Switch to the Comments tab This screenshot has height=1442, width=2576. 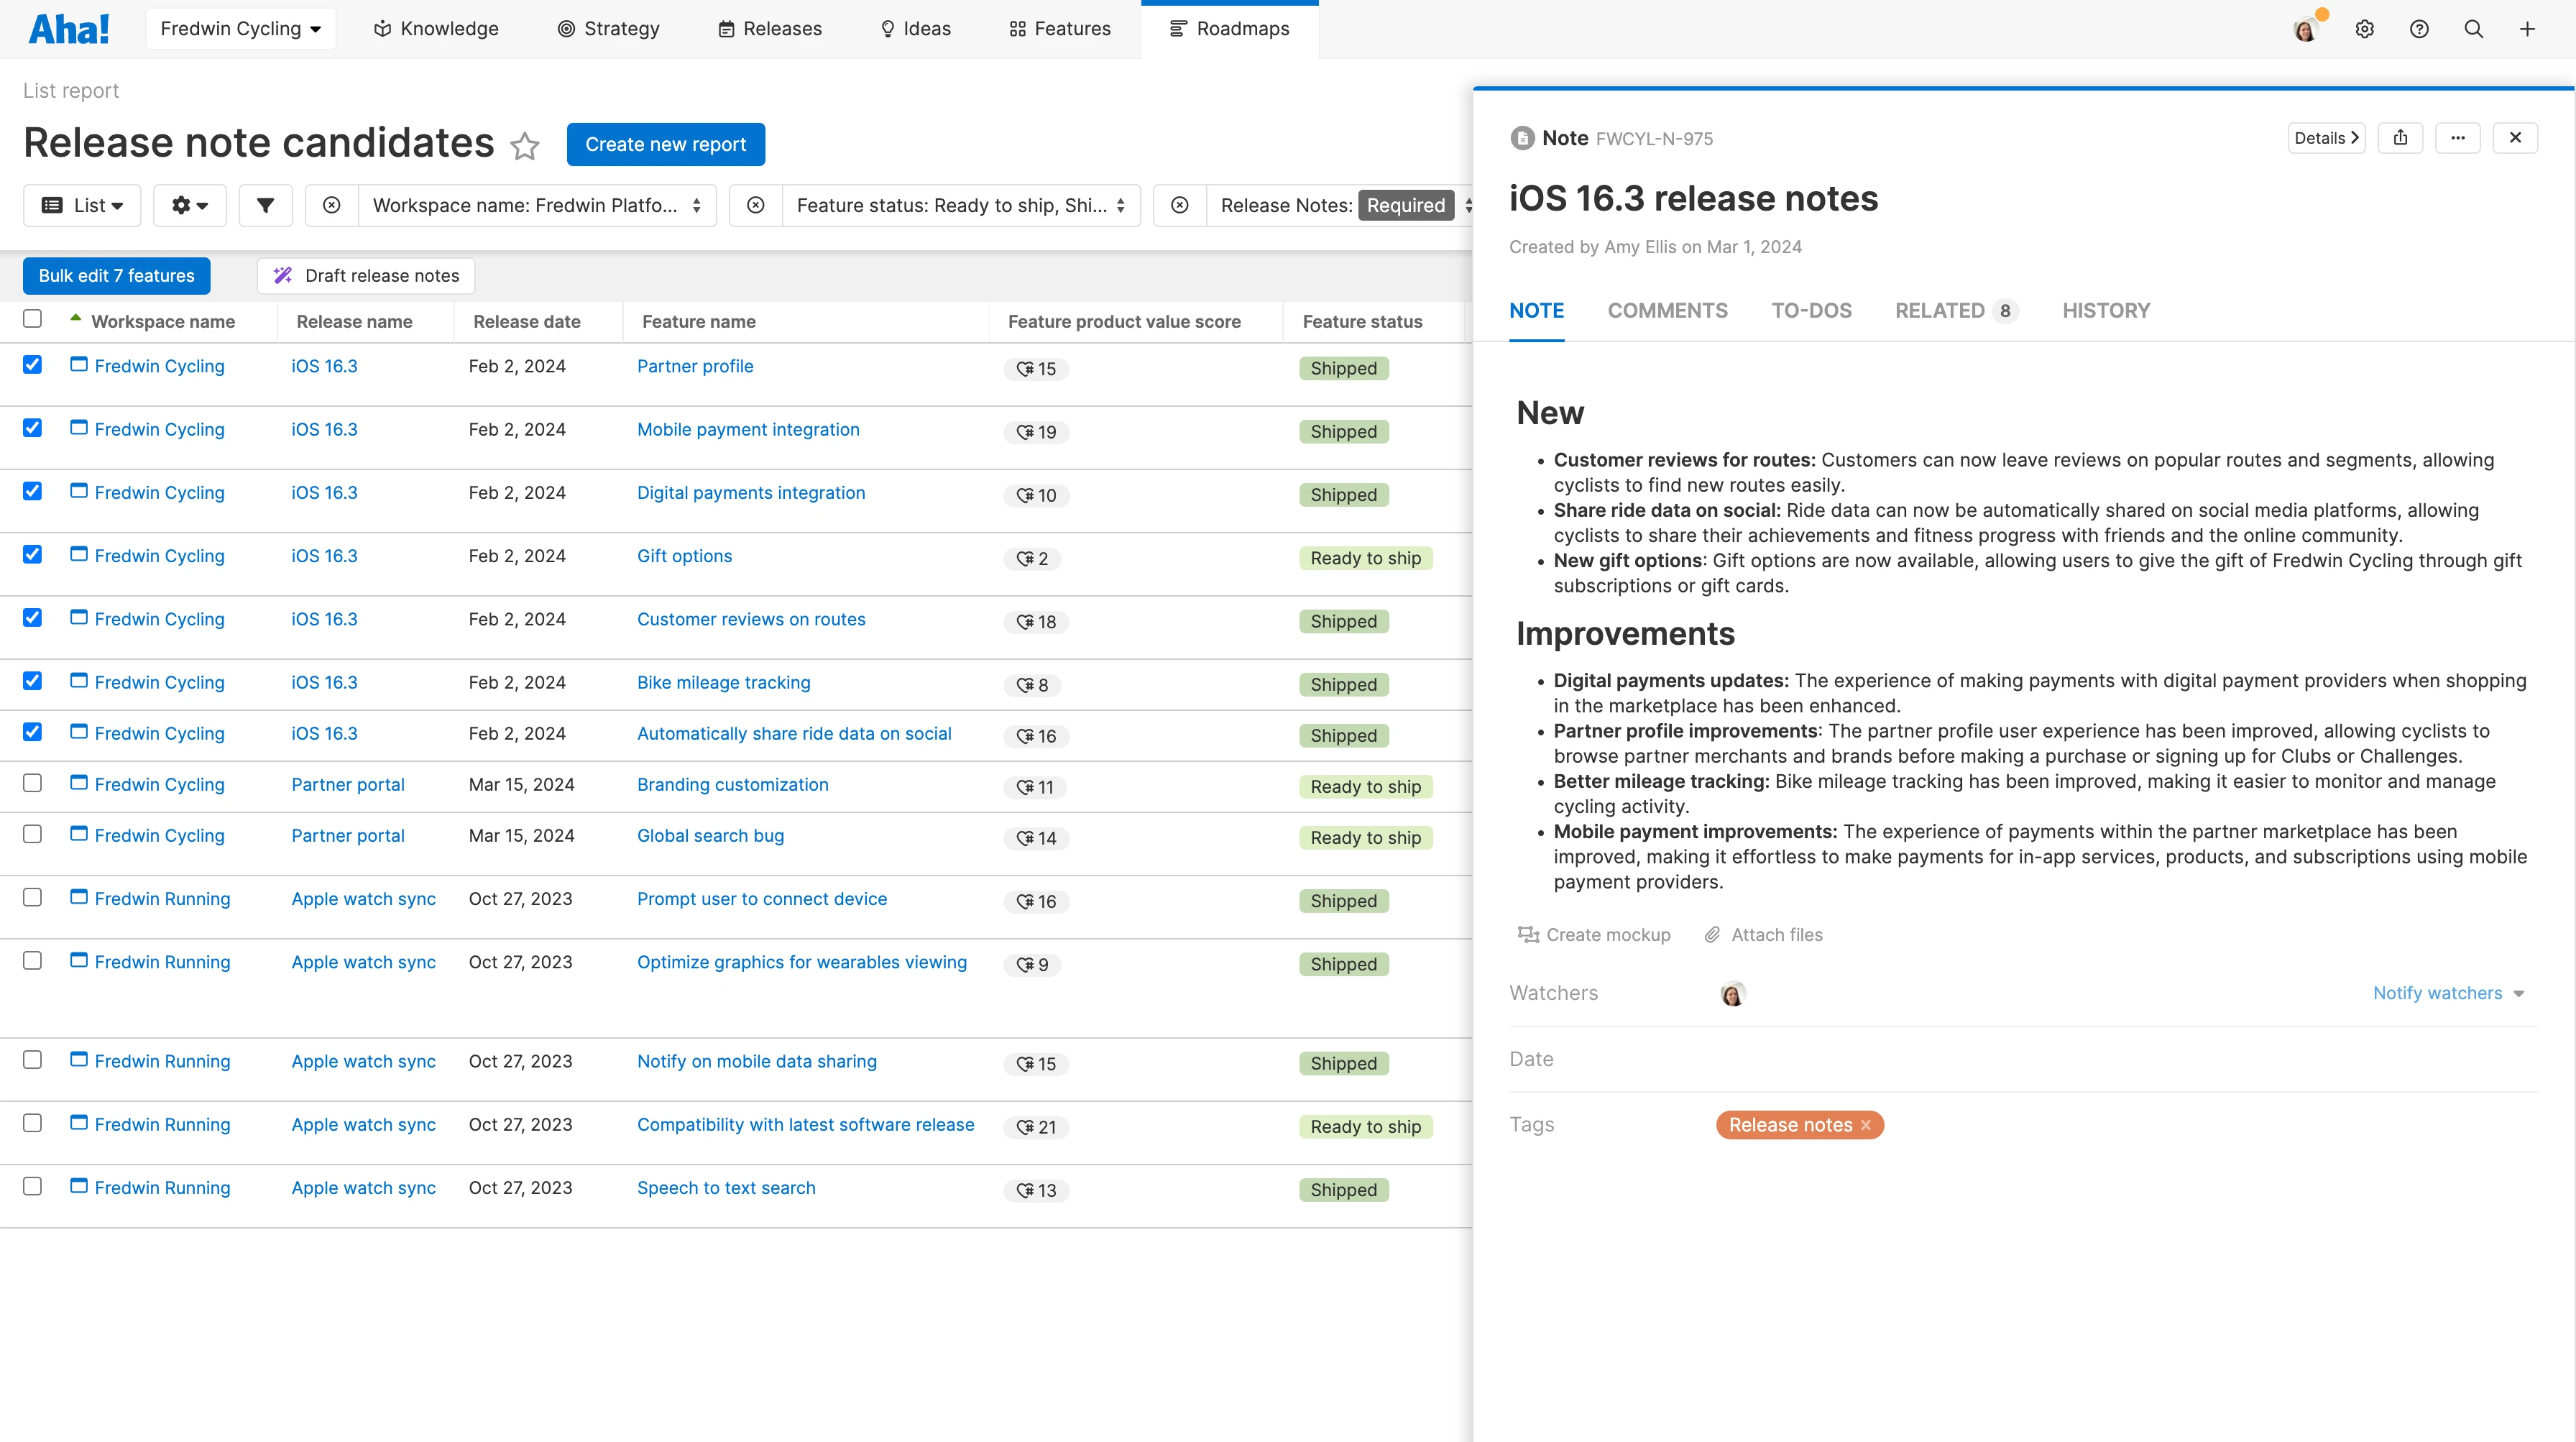tap(1667, 311)
